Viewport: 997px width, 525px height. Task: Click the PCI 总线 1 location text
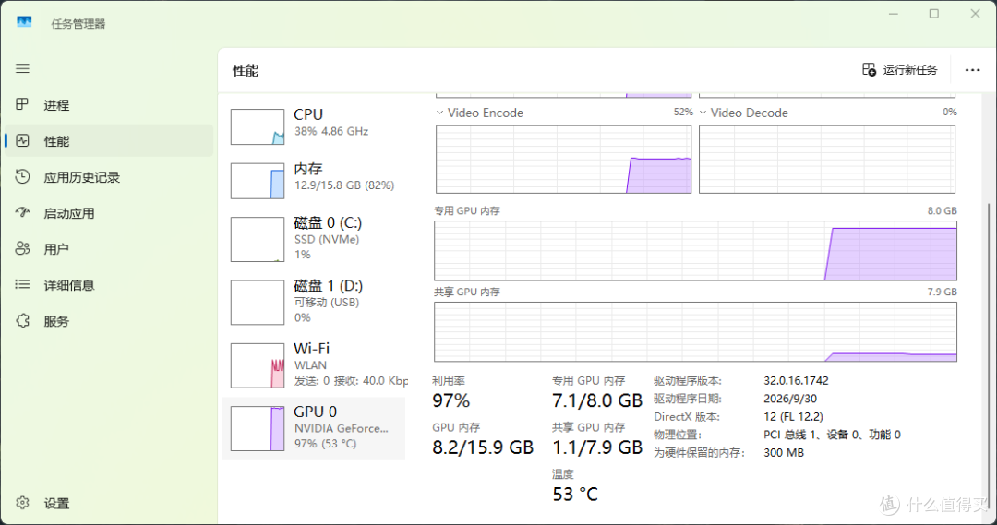(x=832, y=435)
